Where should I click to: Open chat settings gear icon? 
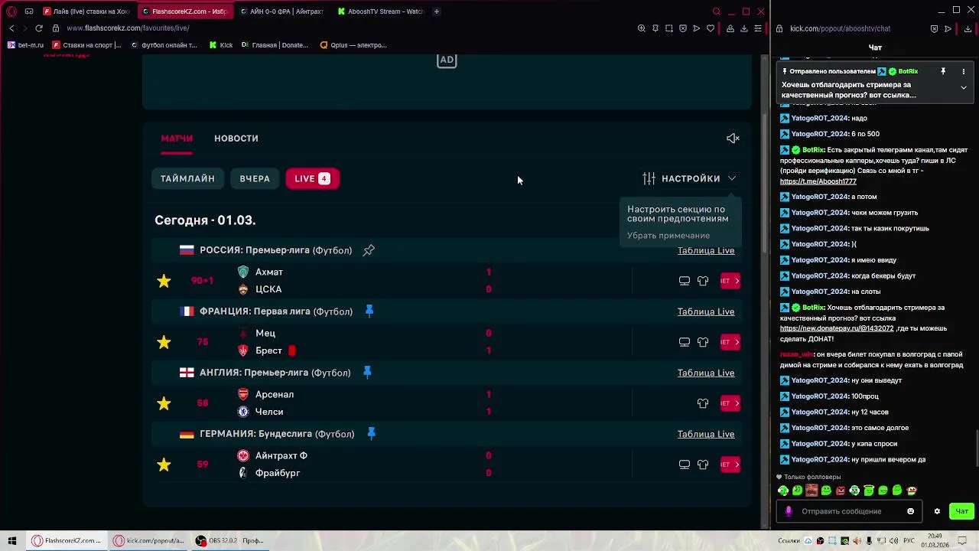[x=937, y=511]
